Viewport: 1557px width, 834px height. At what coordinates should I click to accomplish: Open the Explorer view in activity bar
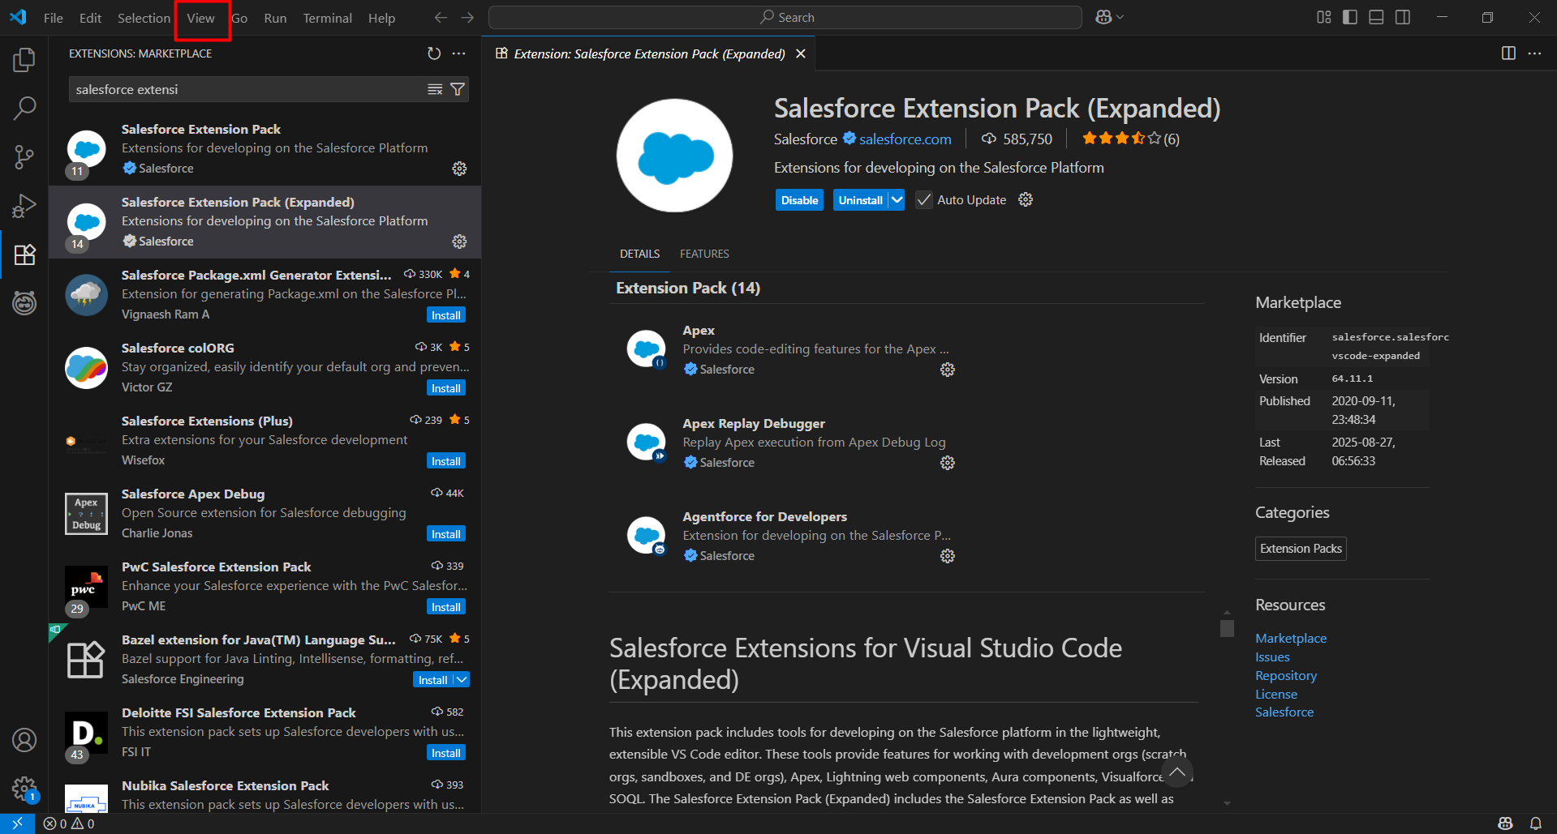24,60
